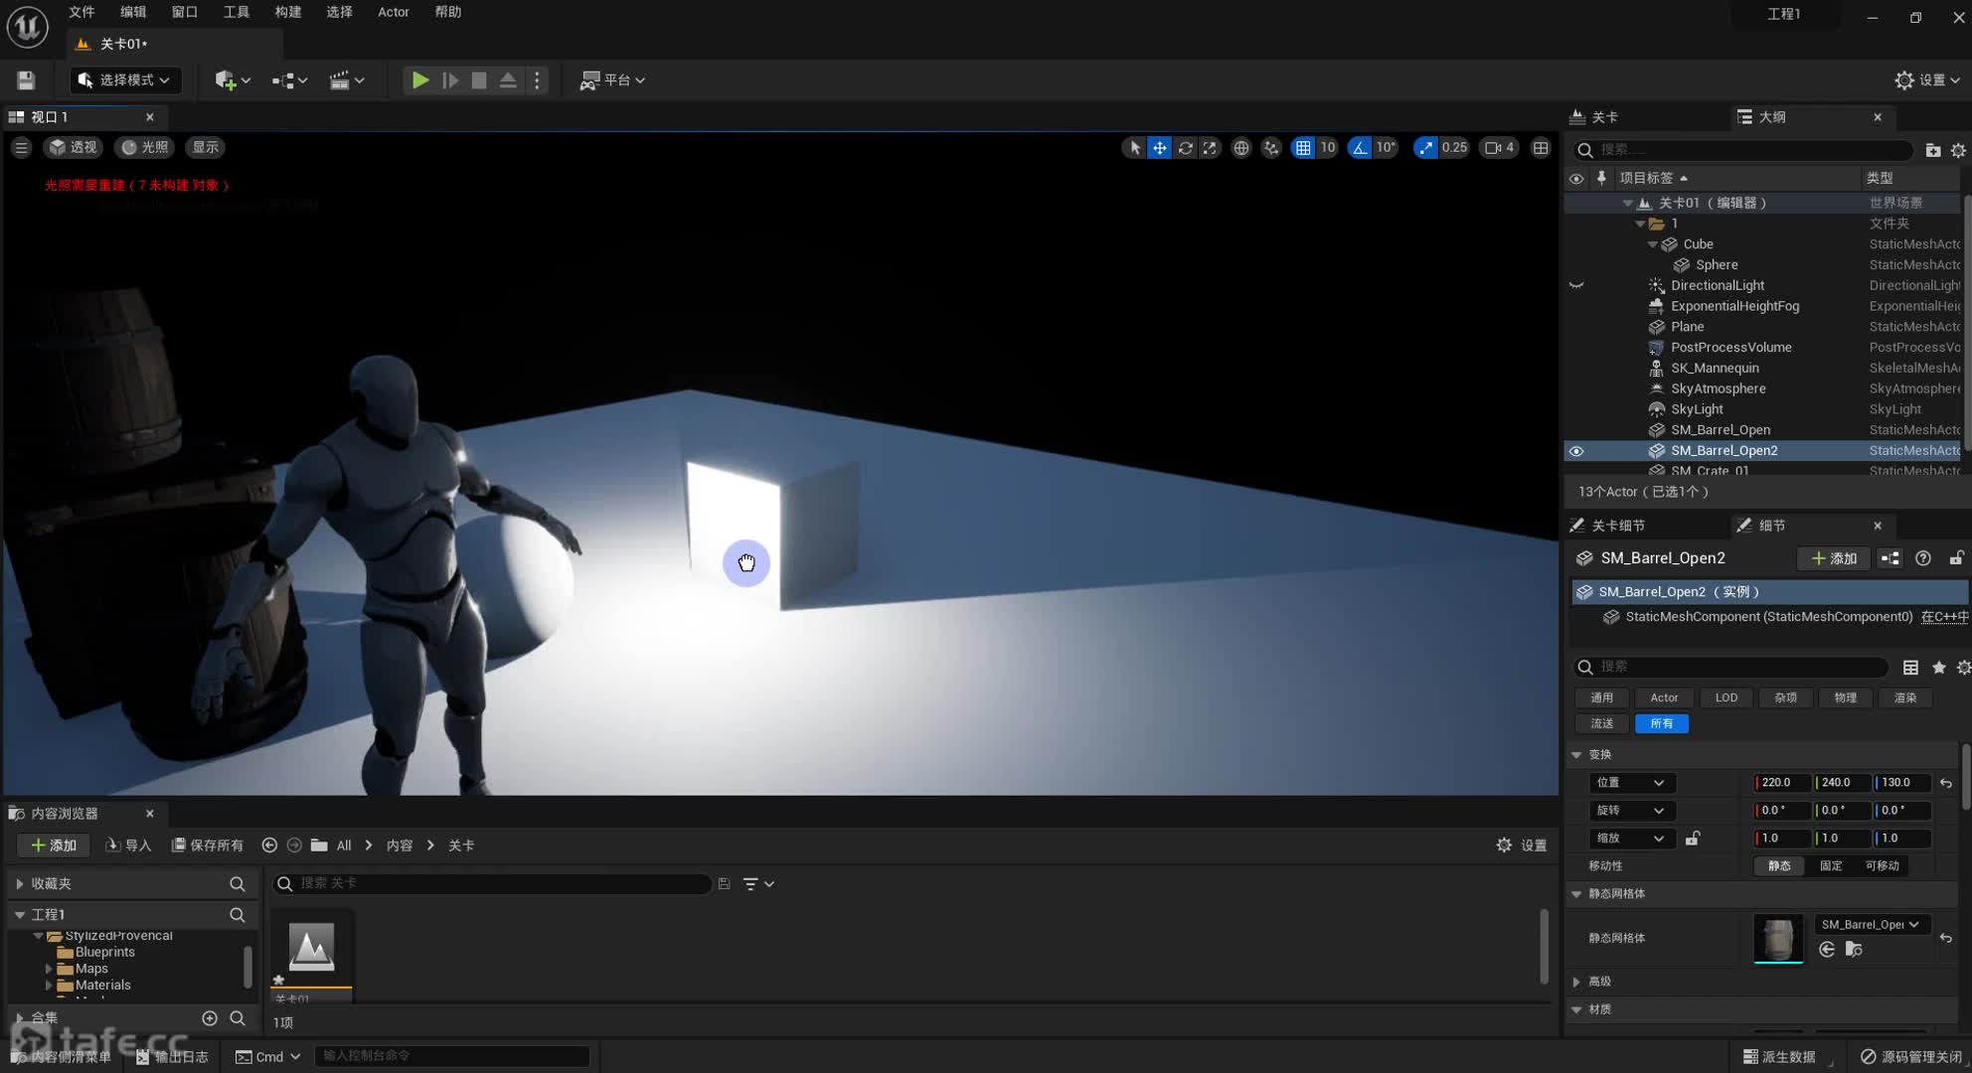Click the 添加 component button in details
This screenshot has width=1972, height=1073.
1834,558
